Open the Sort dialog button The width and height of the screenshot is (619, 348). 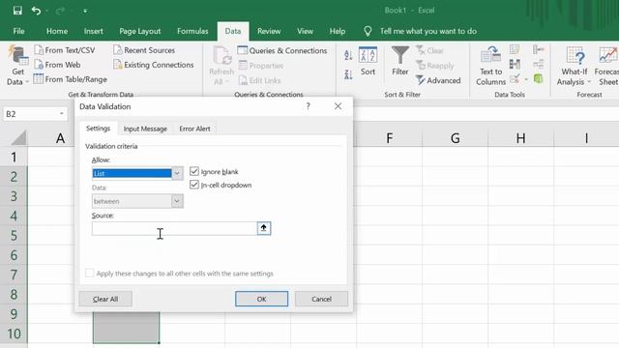coord(368,62)
